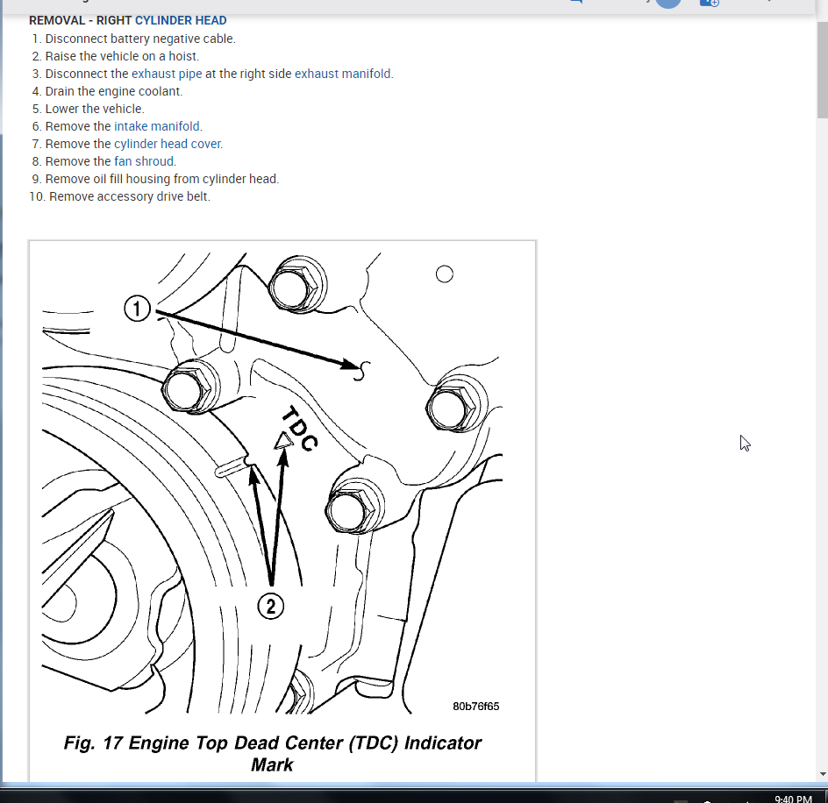
Task: Go to the cylinder head cover link
Action: coord(168,144)
